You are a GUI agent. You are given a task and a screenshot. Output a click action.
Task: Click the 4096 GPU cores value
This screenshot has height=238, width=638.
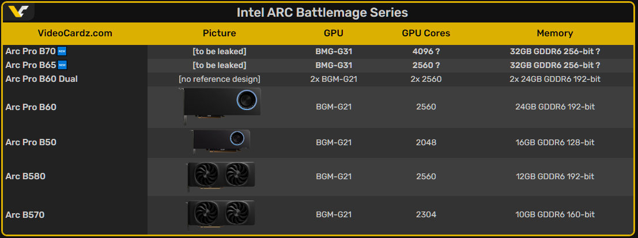[x=426, y=51]
